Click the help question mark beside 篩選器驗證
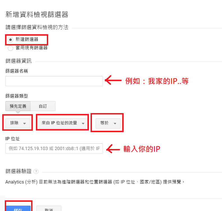This screenshot has width=222, height=211. coord(36,171)
